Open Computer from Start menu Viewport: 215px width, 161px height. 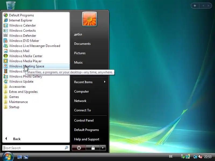pyautogui.click(x=81, y=92)
